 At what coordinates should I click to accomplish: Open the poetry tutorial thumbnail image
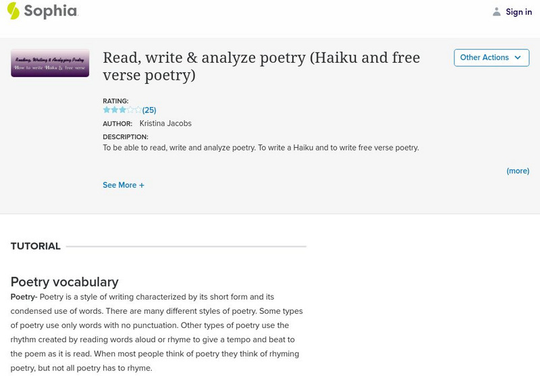tap(50, 62)
